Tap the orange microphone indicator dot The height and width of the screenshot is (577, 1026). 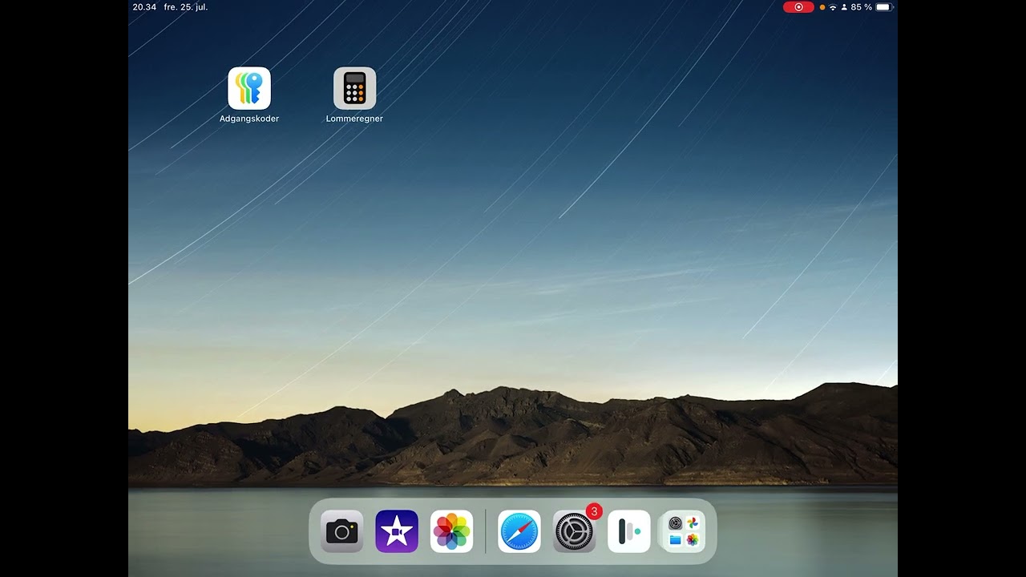[x=821, y=6]
